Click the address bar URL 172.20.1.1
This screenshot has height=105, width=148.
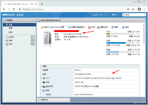click(33, 9)
